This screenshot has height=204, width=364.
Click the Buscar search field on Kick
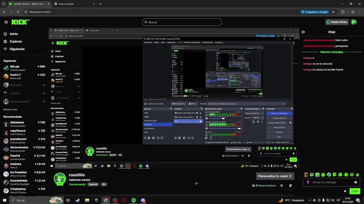(182, 22)
